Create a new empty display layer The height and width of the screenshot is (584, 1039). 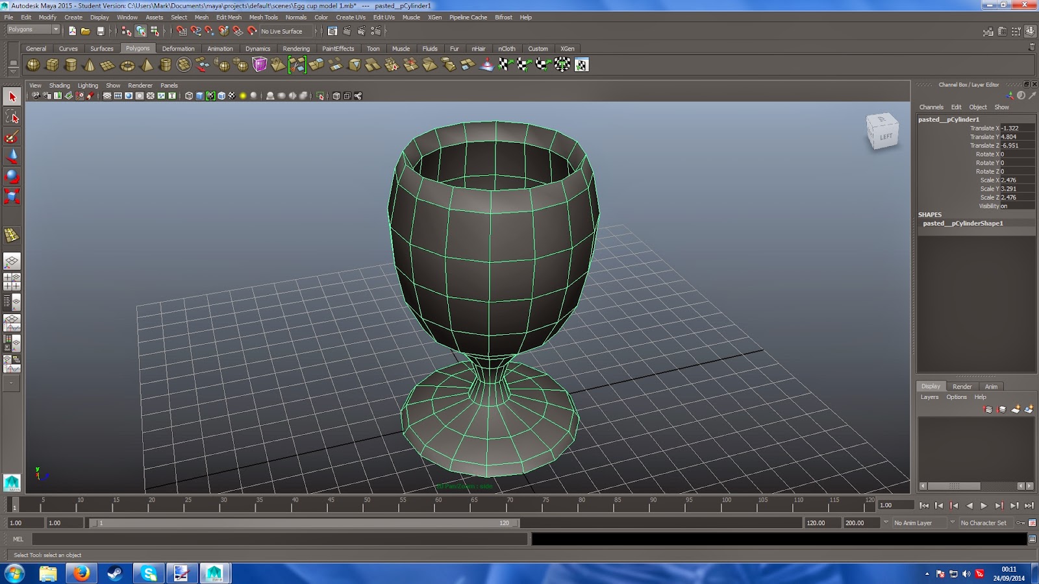click(1016, 409)
